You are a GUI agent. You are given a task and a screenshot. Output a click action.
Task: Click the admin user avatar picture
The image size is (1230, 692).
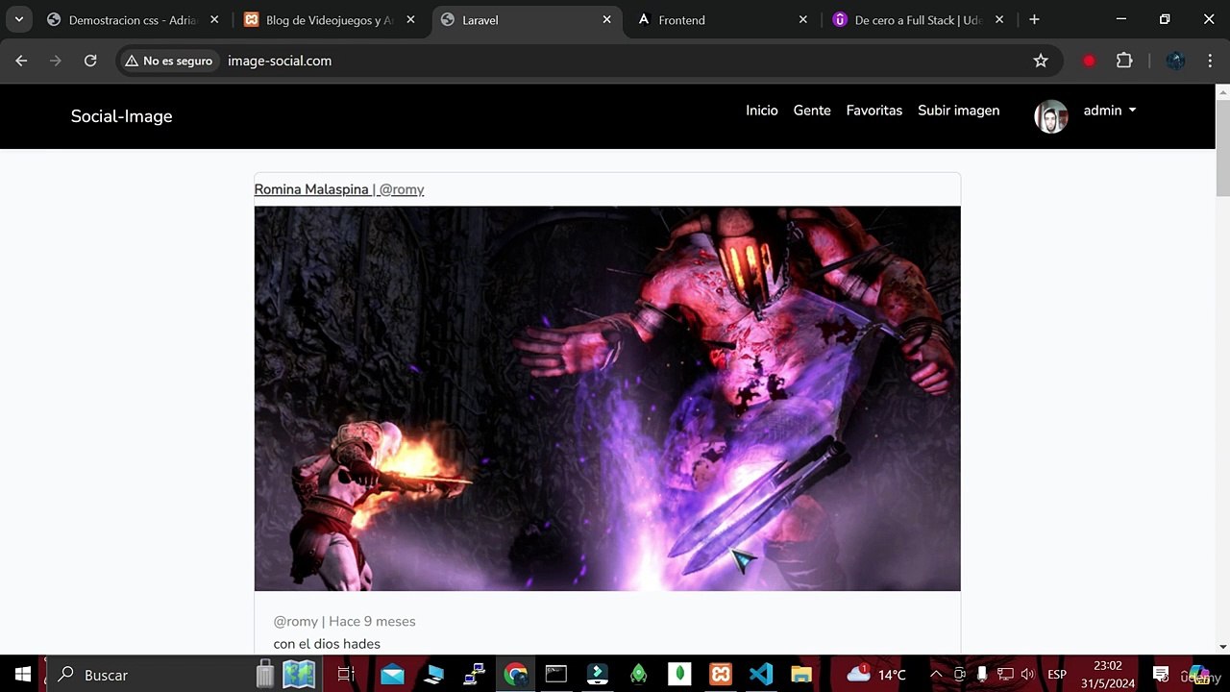click(1051, 116)
